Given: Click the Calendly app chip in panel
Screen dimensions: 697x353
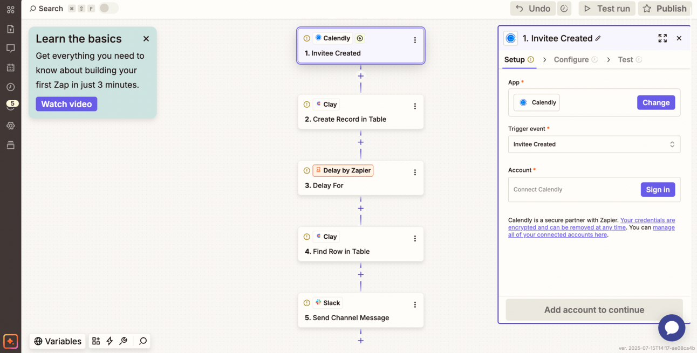Looking at the screenshot, I should coord(537,102).
